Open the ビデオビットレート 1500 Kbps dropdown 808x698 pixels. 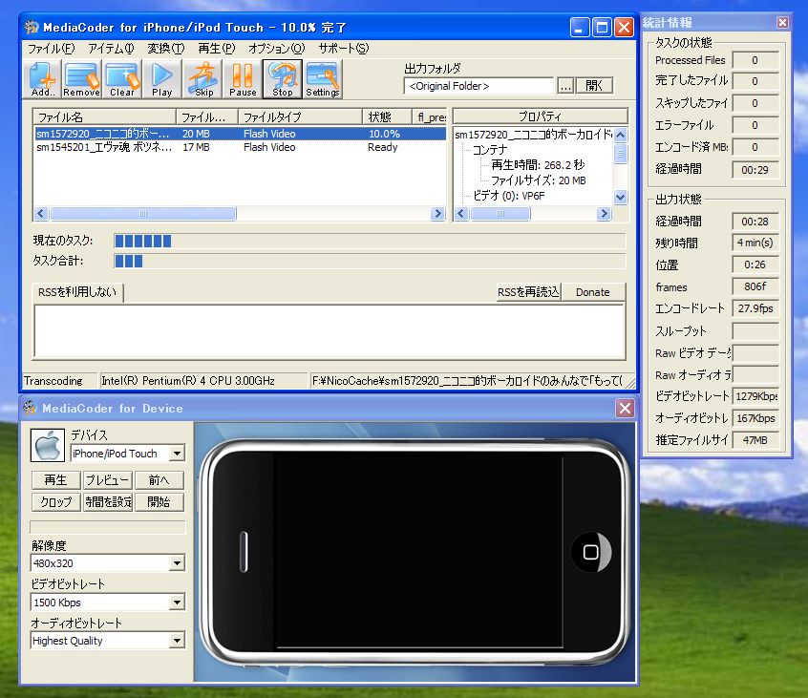[178, 603]
